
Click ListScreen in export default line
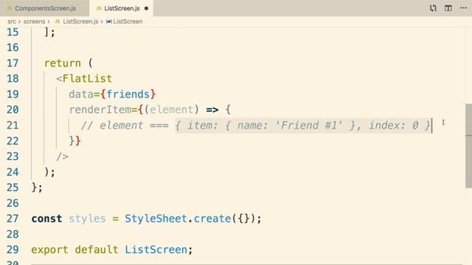156,250
